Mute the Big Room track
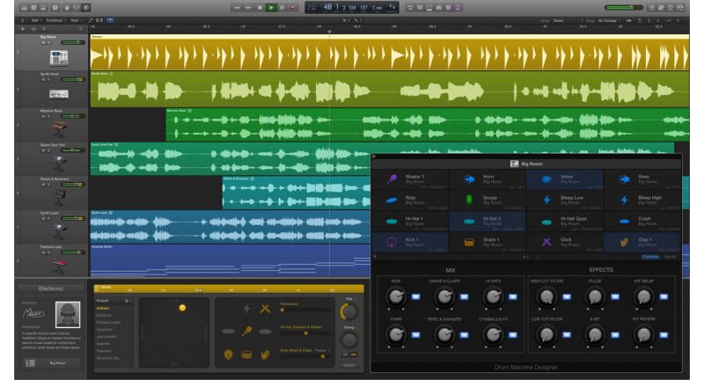The height and width of the screenshot is (380, 704). pyautogui.click(x=43, y=42)
